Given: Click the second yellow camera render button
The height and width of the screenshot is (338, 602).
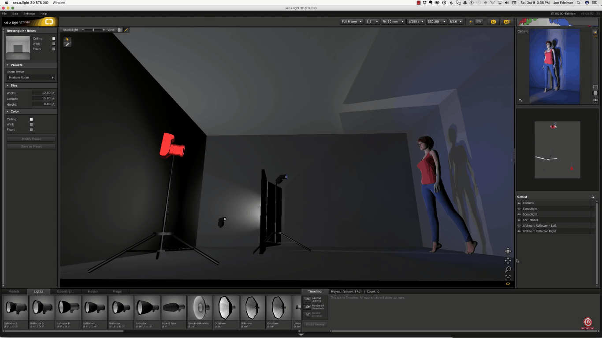Looking at the screenshot, I should (x=506, y=22).
